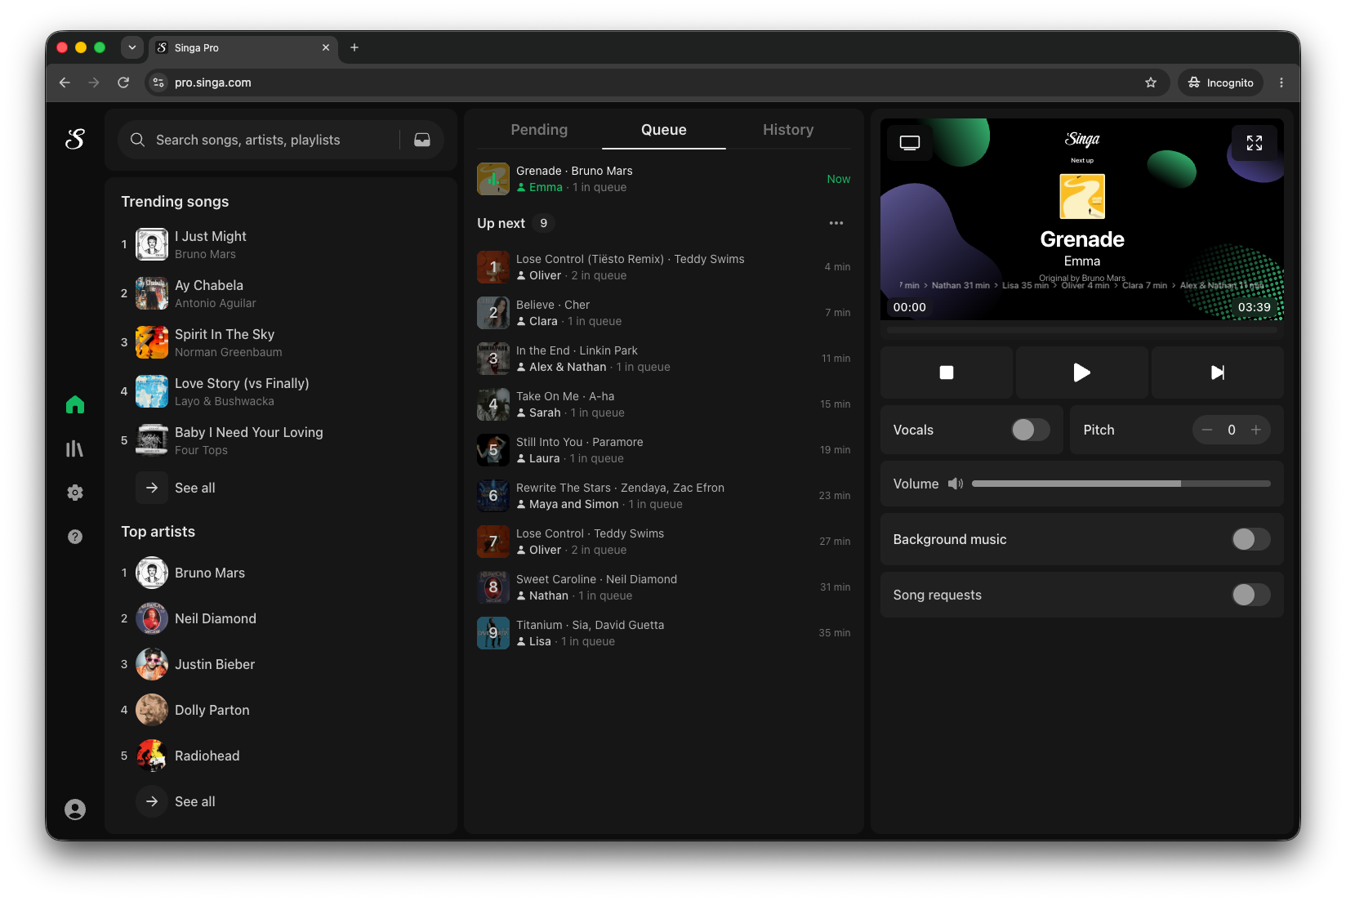Click the inbox tray icon in search bar
Image resolution: width=1346 pixels, height=901 pixels.
pyautogui.click(x=422, y=140)
